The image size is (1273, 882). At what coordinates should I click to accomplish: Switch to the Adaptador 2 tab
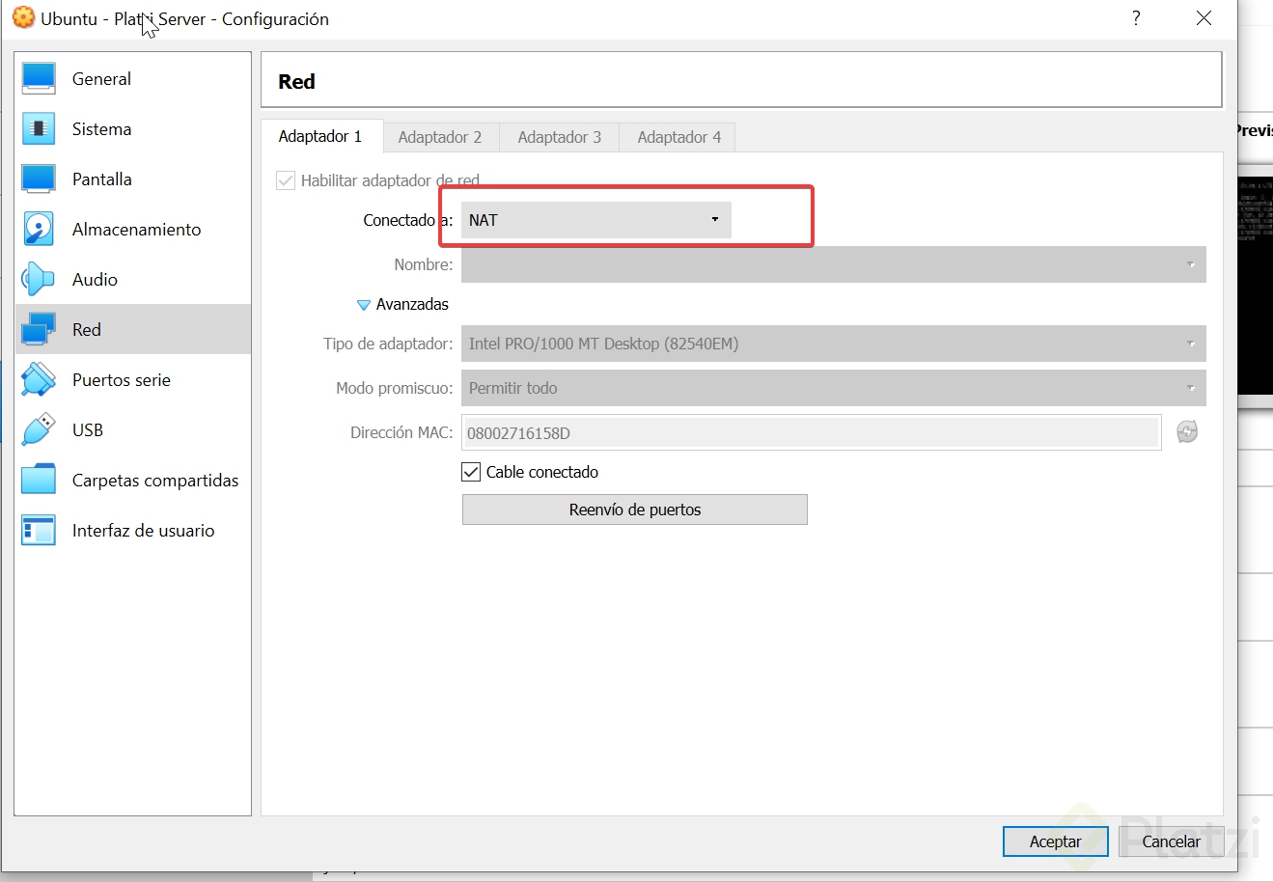point(440,137)
